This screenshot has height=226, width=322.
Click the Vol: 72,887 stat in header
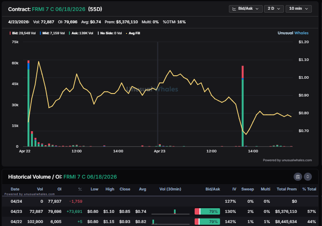[x=44, y=22]
